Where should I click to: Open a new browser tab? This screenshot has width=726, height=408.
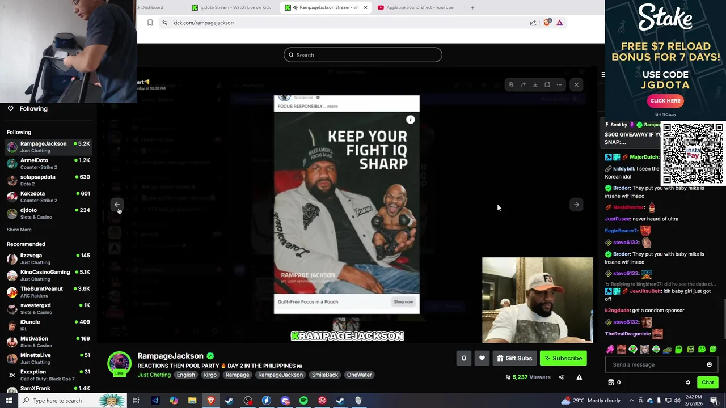(472, 7)
